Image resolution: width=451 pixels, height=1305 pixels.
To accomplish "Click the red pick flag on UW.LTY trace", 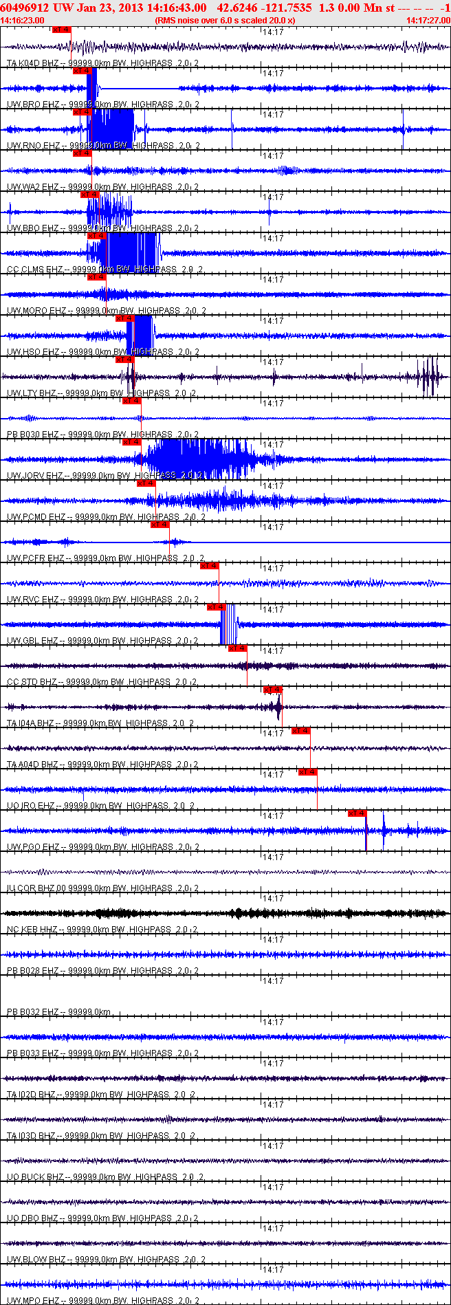I will (124, 360).
